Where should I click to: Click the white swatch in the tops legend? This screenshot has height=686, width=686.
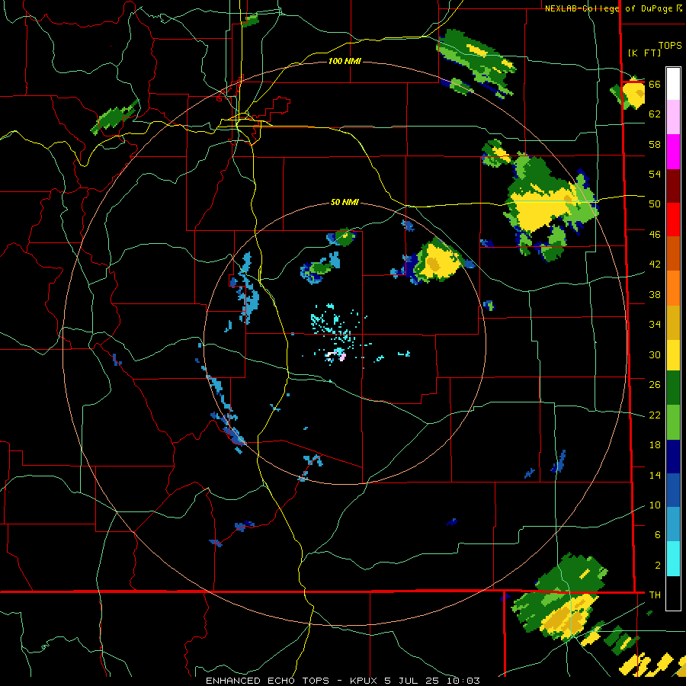[673, 84]
